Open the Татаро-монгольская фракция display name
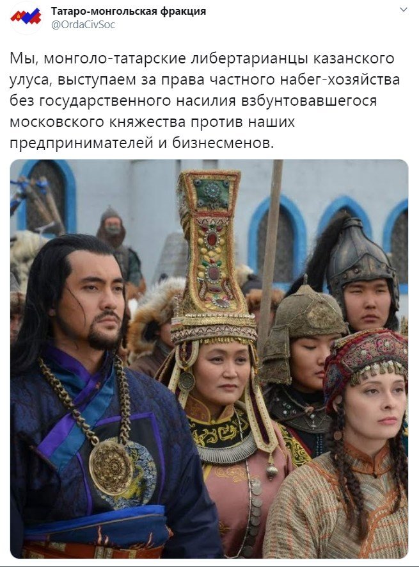Viewport: 419px width, 567px height. [x=129, y=11]
